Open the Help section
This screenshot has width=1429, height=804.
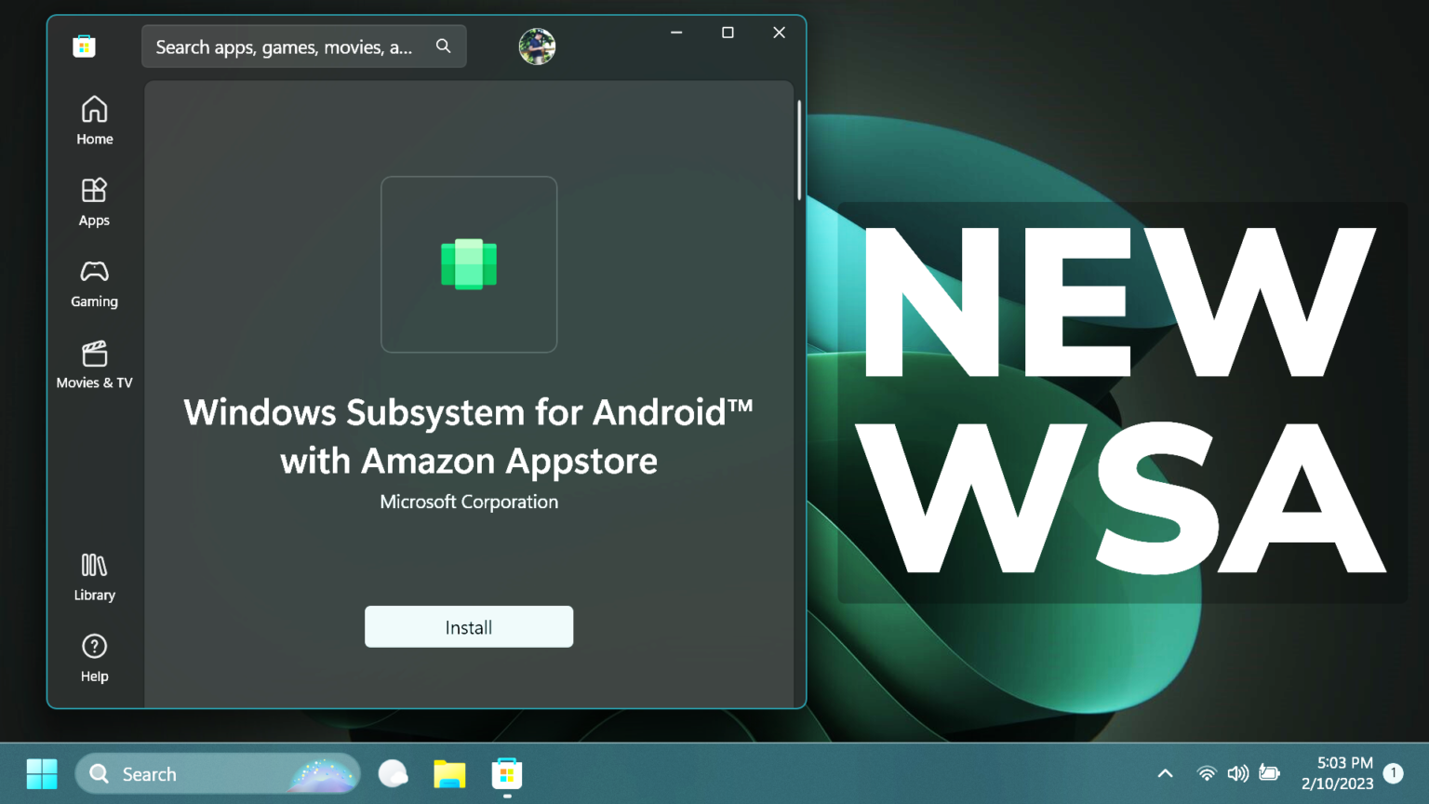(94, 655)
